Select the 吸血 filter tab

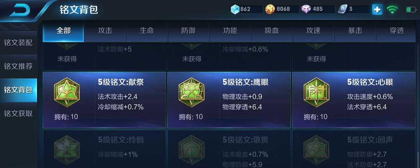coord(272,31)
